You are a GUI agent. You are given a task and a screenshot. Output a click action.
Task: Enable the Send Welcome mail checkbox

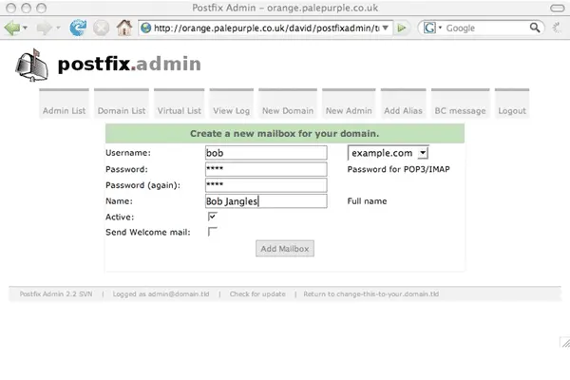pos(212,232)
